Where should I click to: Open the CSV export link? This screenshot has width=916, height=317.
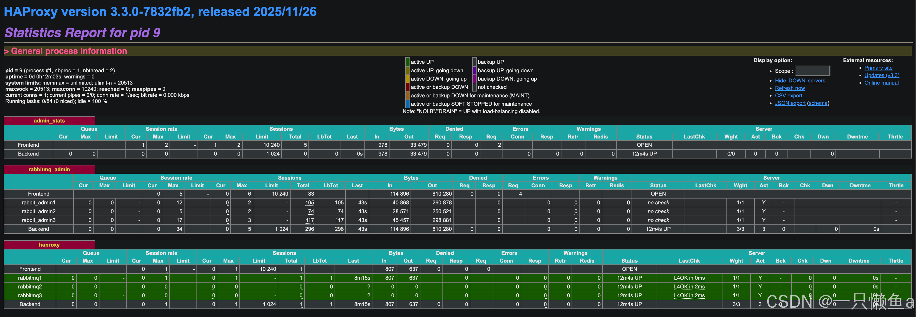788,96
